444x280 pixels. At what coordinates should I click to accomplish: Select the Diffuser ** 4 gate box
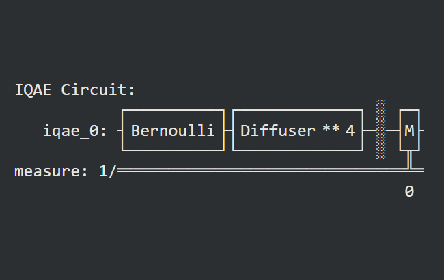click(298, 130)
